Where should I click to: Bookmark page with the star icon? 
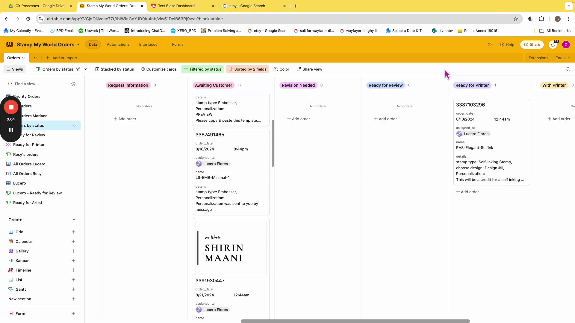point(515,19)
